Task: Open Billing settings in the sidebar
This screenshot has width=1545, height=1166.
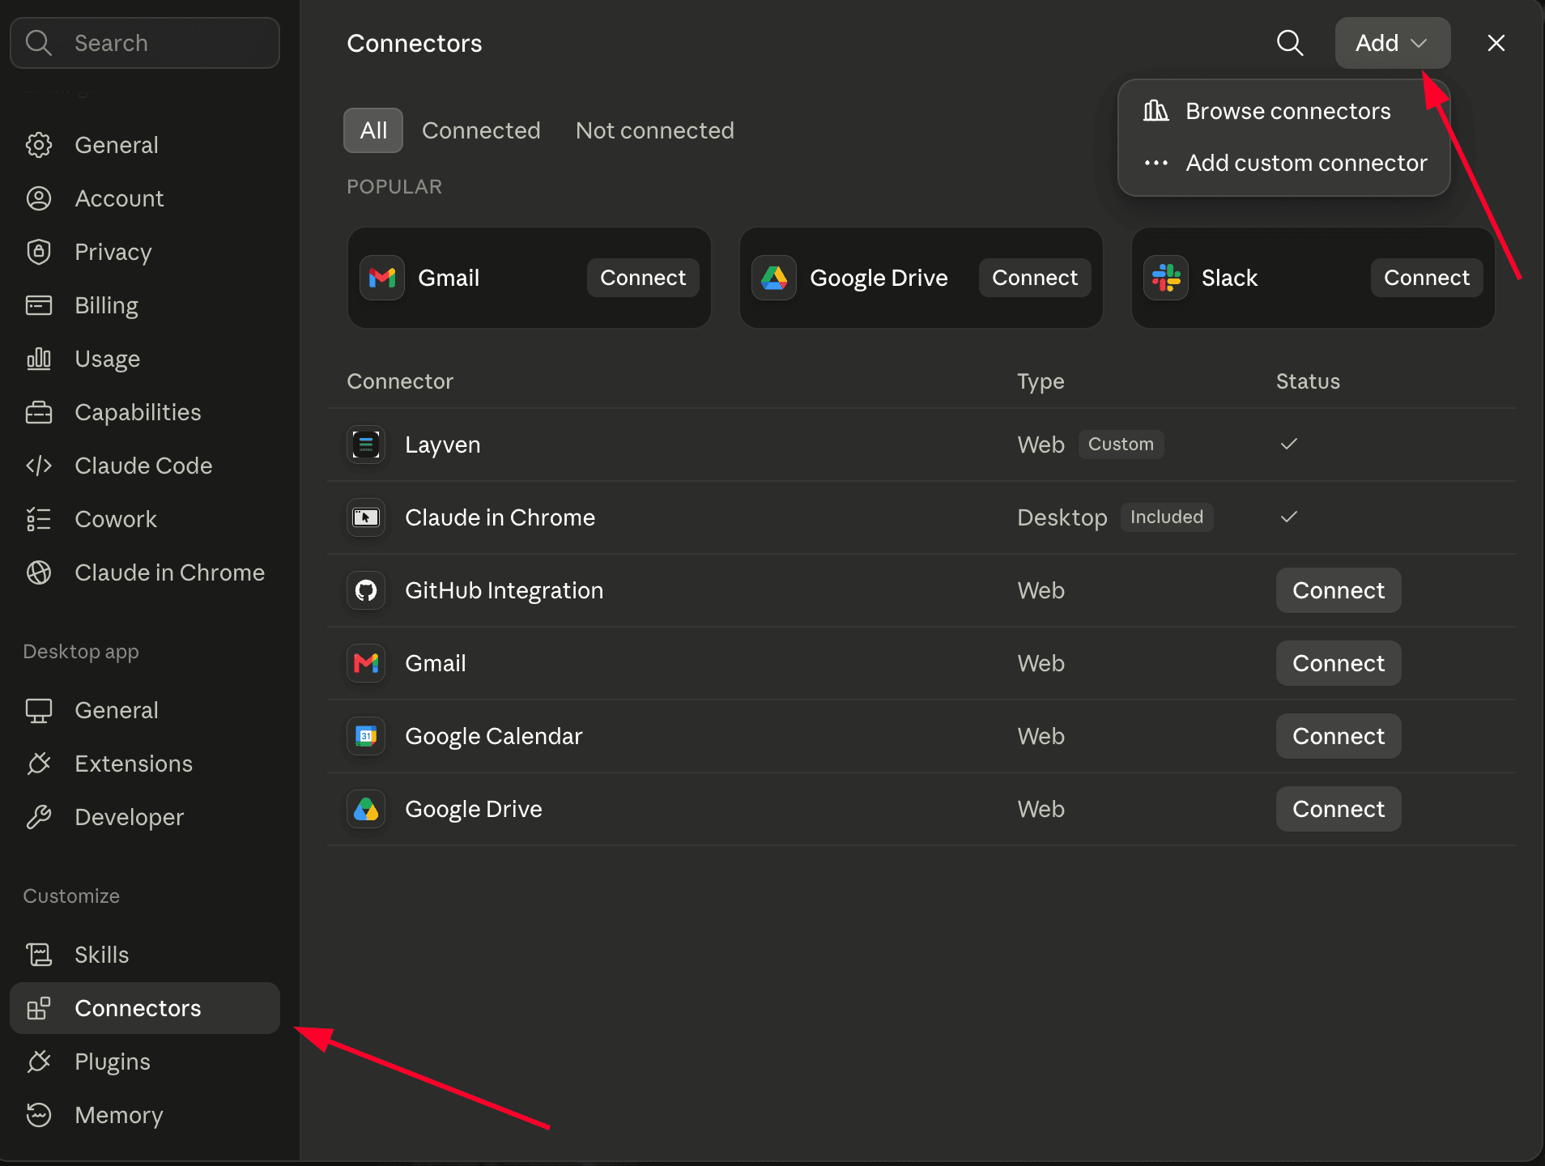Action: (145, 305)
